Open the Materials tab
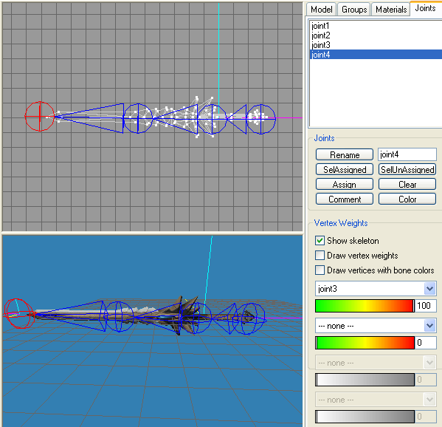 tap(391, 10)
